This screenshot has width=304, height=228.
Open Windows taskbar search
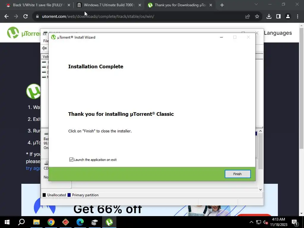[x=21, y=222]
